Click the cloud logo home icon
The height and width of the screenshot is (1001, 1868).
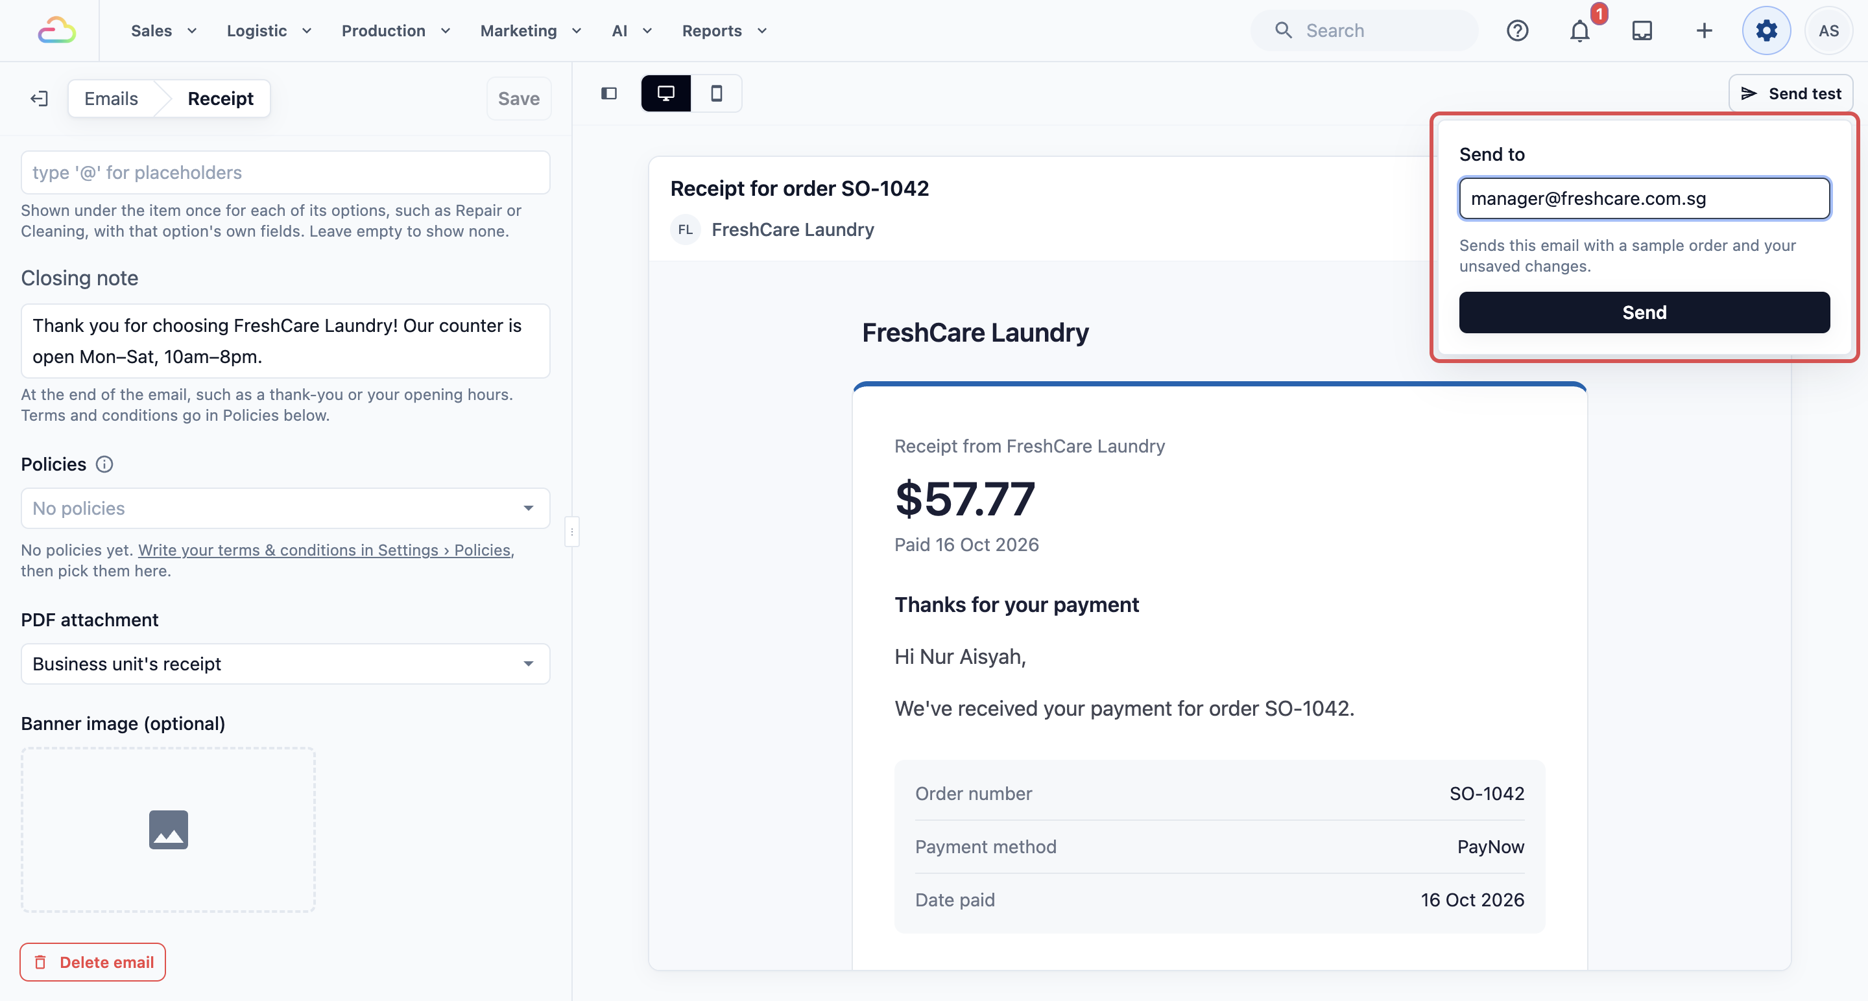point(56,30)
